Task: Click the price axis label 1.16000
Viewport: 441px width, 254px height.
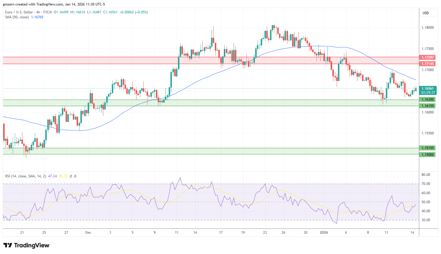Action: [428, 112]
